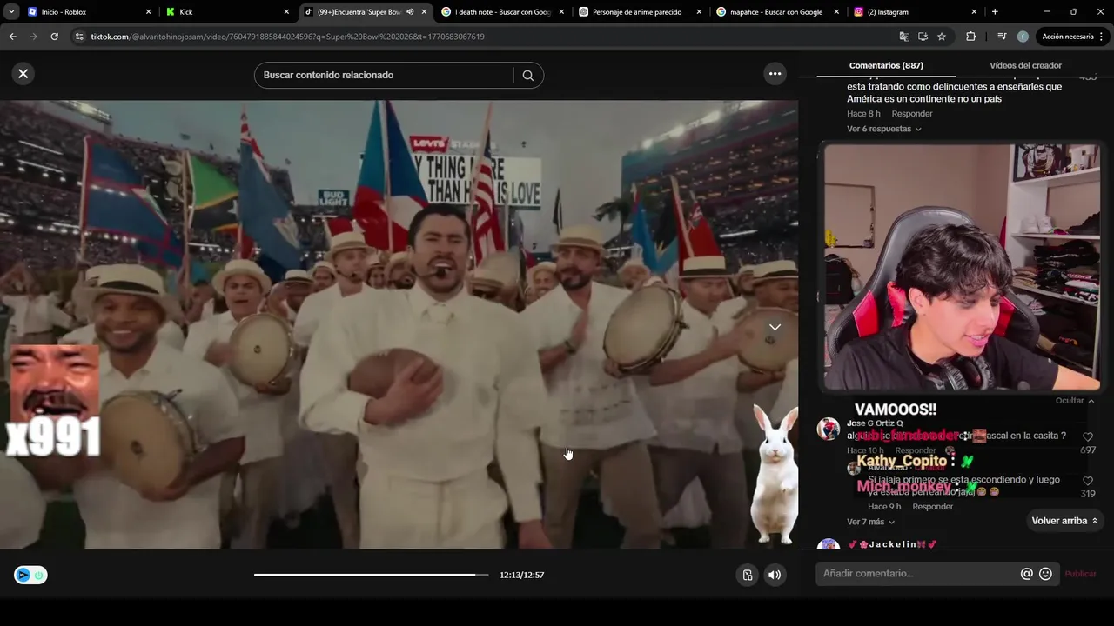Go forward with browser forward arrow
This screenshot has width=1114, height=626.
pyautogui.click(x=33, y=37)
